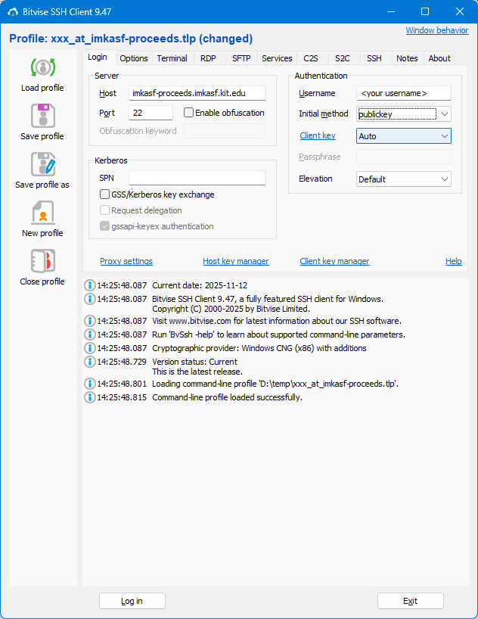Click info icon beside Current date log entry
478x619 pixels.
[90, 285]
